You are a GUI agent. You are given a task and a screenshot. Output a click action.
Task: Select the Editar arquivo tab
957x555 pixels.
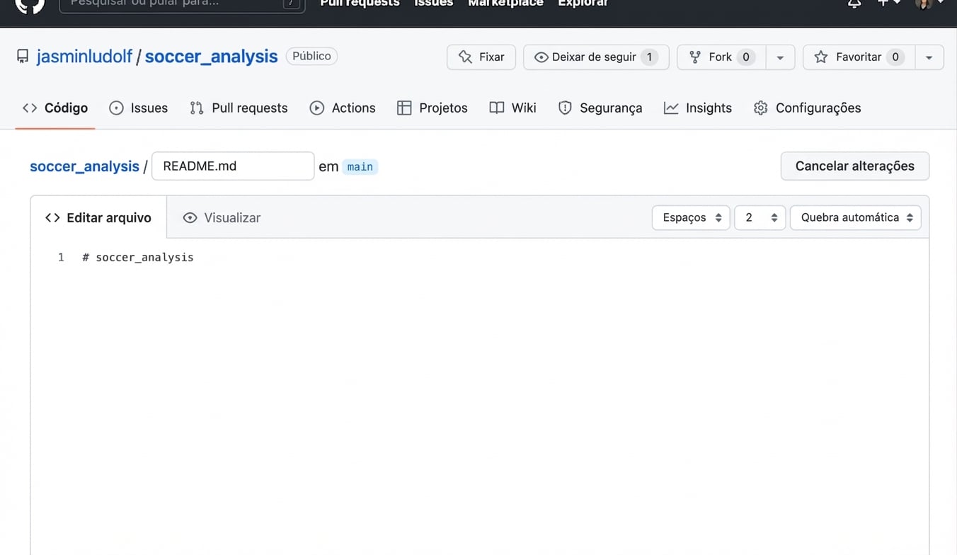pyautogui.click(x=98, y=218)
